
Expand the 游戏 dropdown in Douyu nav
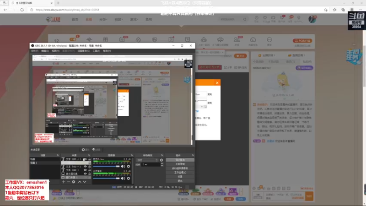[134, 19]
